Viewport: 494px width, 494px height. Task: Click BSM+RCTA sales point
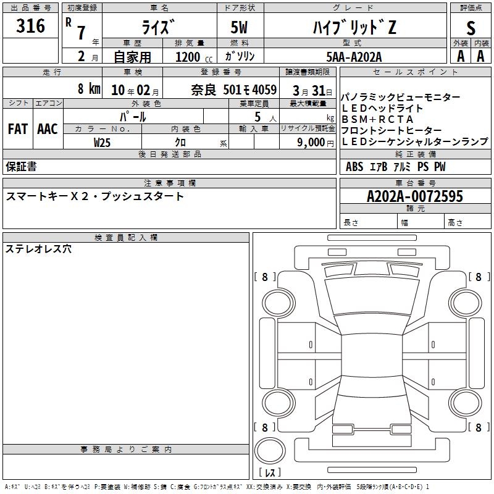(x=377, y=119)
